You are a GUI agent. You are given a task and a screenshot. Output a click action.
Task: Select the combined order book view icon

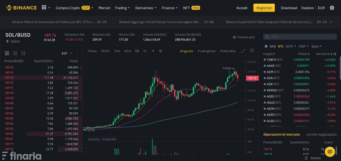pos(7,53)
